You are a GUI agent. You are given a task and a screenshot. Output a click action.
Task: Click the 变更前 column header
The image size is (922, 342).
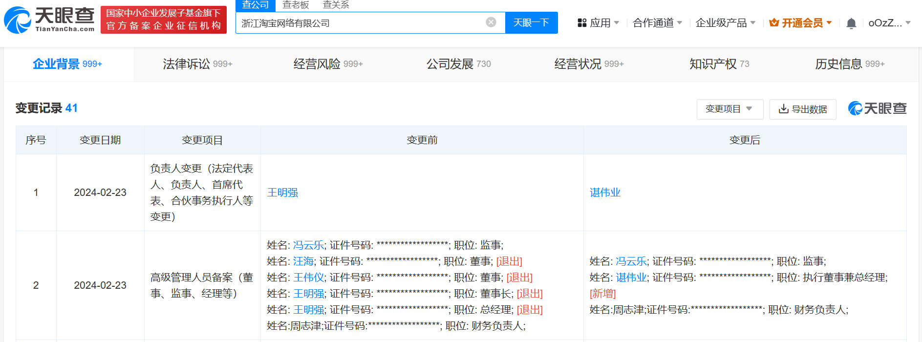coord(422,140)
